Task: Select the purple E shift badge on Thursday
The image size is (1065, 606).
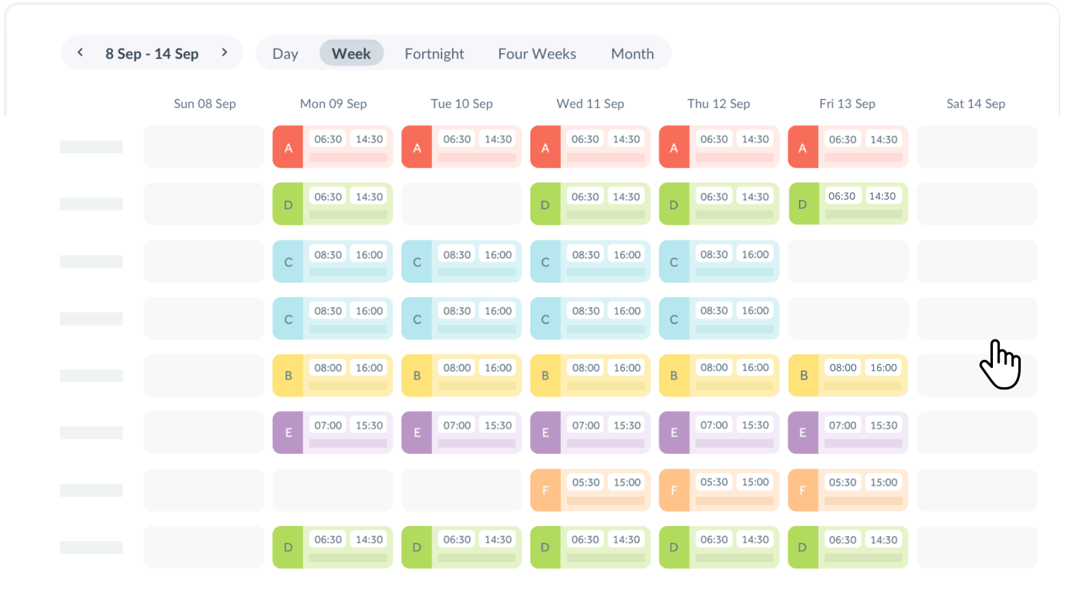Action: click(x=674, y=433)
